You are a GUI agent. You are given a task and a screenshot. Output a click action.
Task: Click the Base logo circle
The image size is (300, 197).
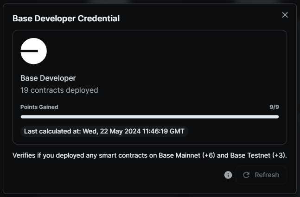pos(34,51)
